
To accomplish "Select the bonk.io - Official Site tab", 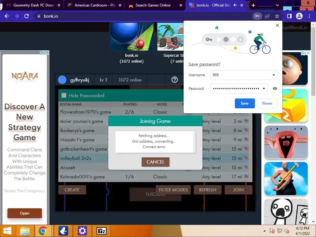I will 213,5.
